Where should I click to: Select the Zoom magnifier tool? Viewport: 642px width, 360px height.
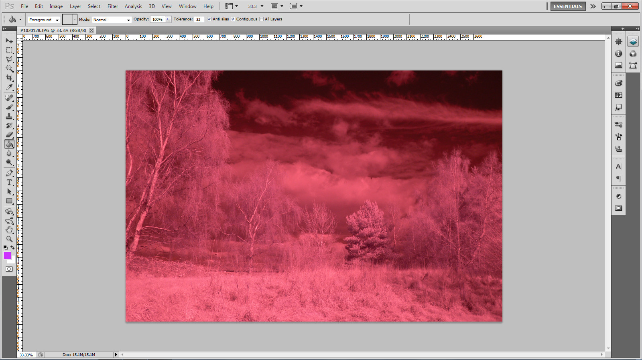[9, 239]
